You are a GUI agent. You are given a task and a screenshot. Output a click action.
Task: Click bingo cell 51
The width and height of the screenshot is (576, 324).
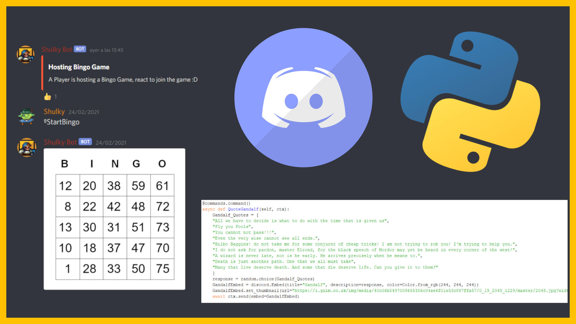[139, 227]
